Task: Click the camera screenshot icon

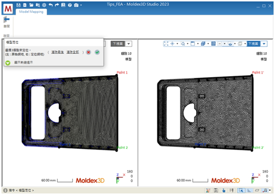Action: [x=76, y=5]
